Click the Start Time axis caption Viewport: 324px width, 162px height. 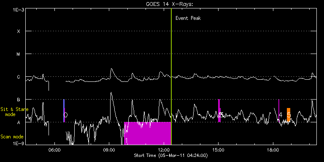point(171,155)
